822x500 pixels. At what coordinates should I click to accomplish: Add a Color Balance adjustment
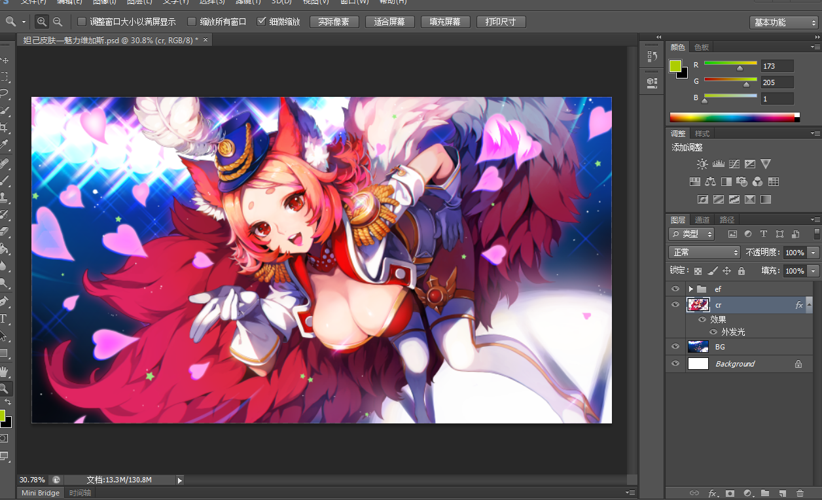click(710, 181)
